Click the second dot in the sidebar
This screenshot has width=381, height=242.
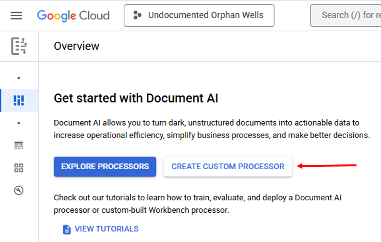click(19, 123)
